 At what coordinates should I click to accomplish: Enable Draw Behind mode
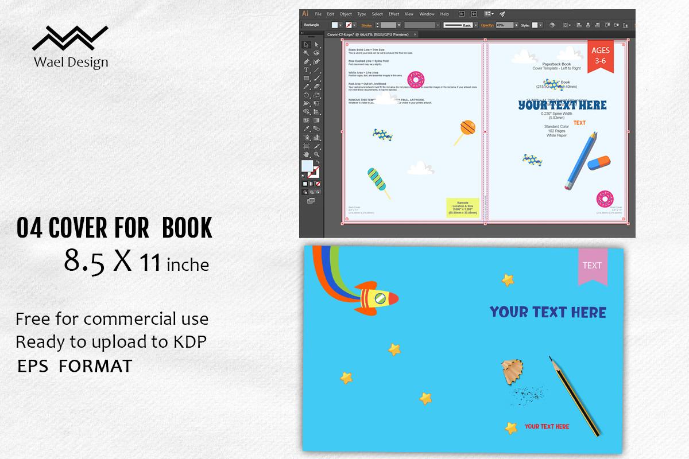click(312, 192)
